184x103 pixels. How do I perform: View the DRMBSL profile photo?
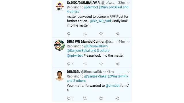pos(60,76)
